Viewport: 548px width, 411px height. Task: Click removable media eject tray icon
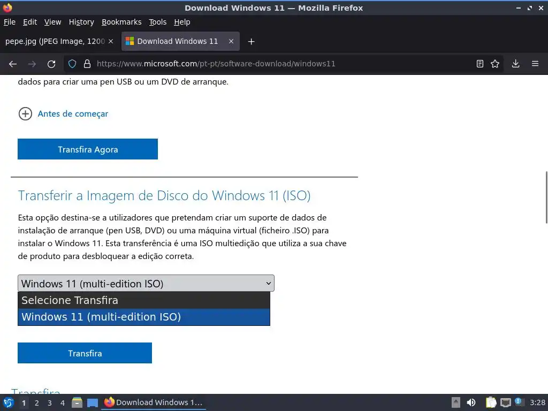[x=456, y=402]
